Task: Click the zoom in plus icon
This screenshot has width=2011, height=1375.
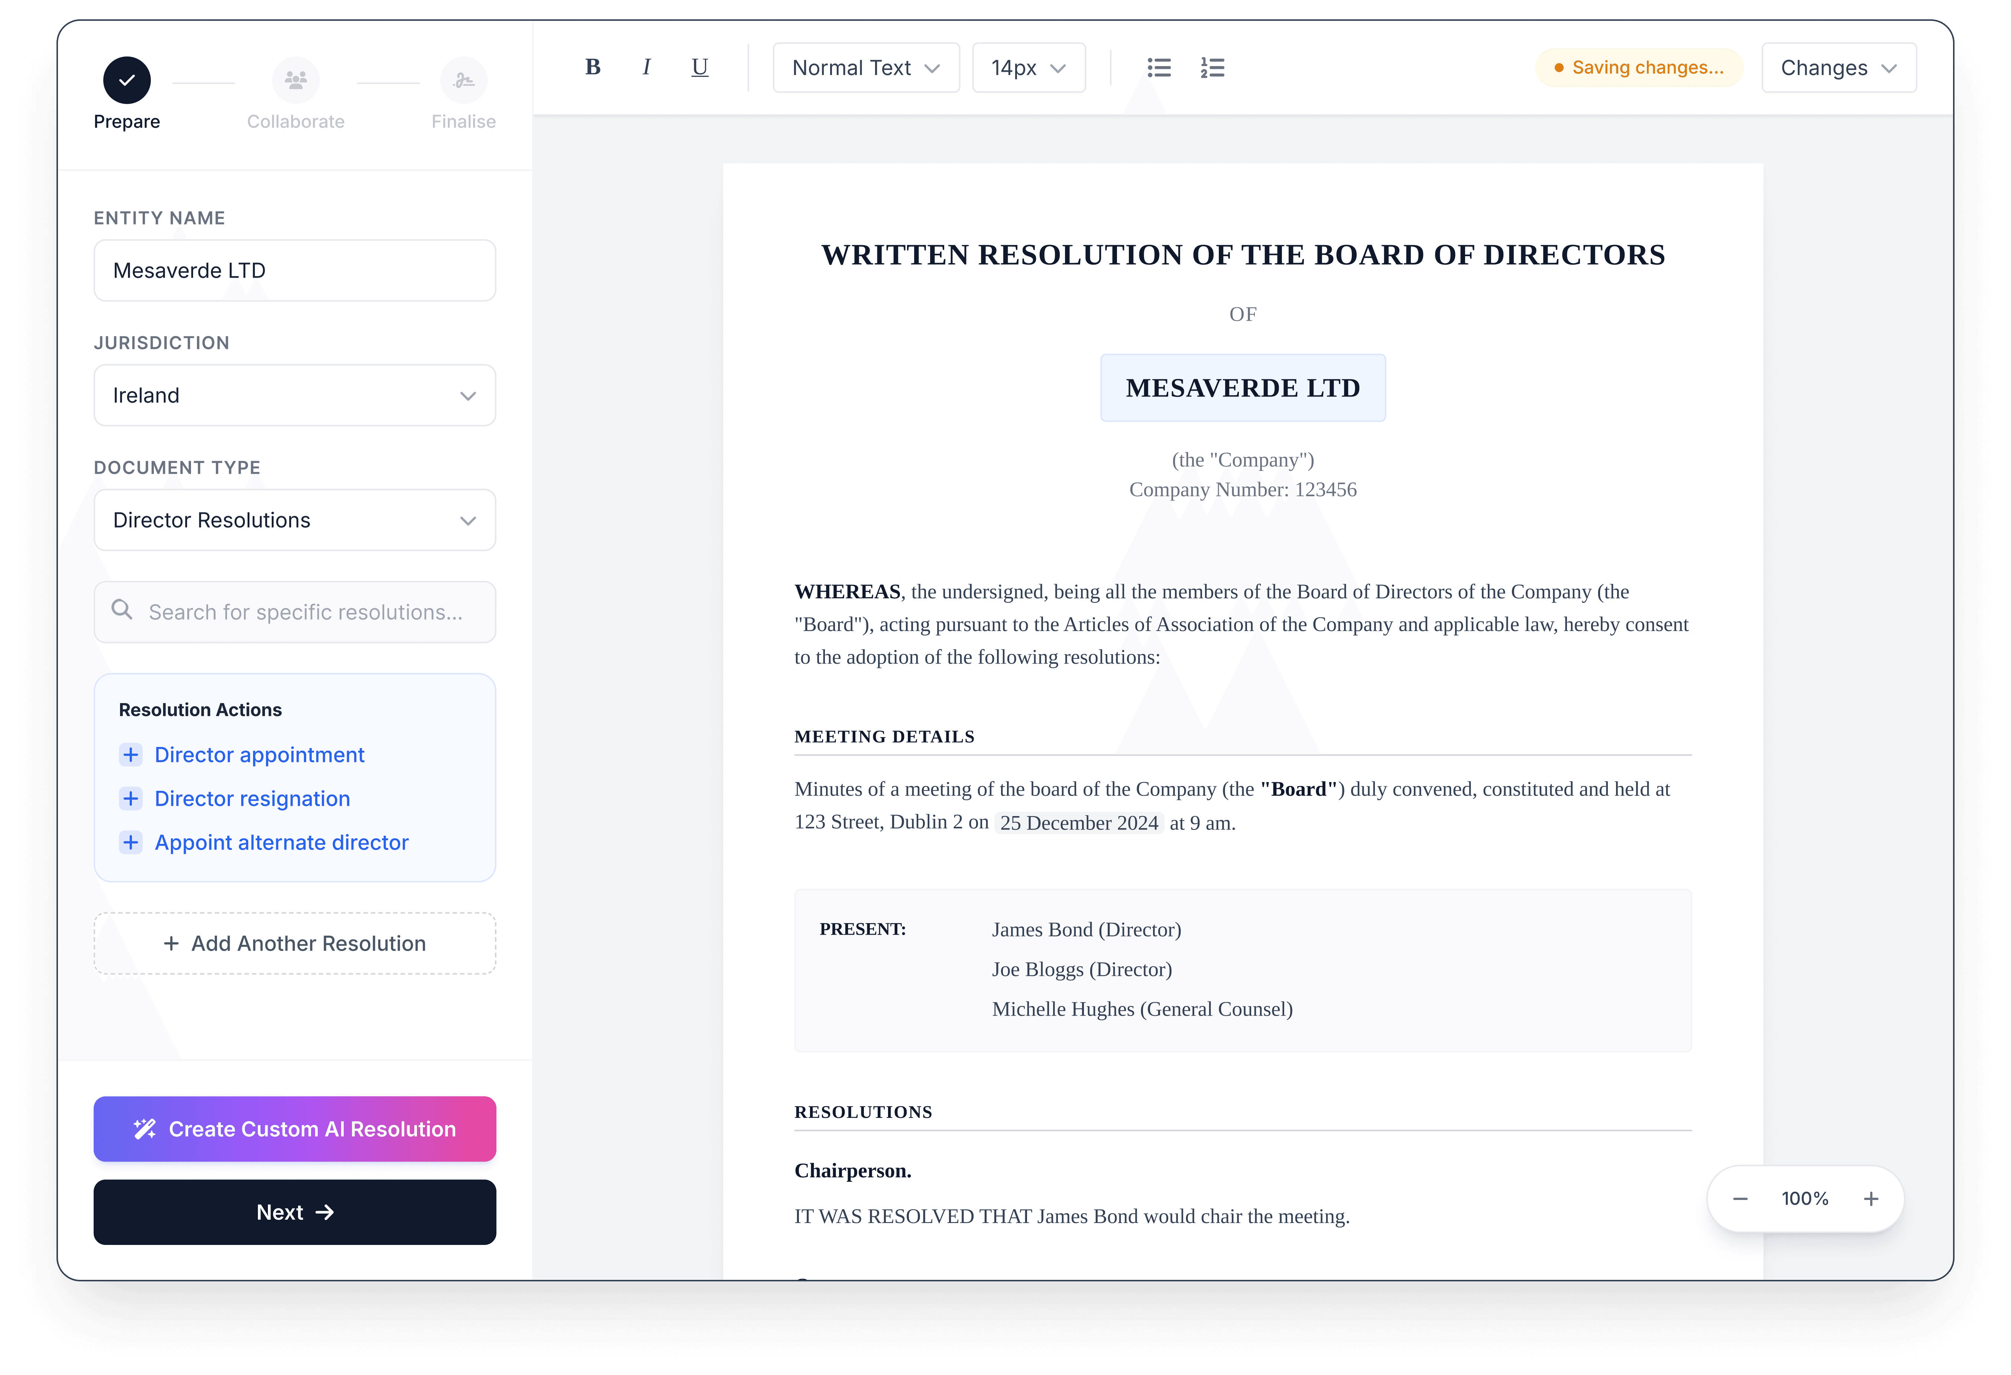Action: coord(1871,1198)
